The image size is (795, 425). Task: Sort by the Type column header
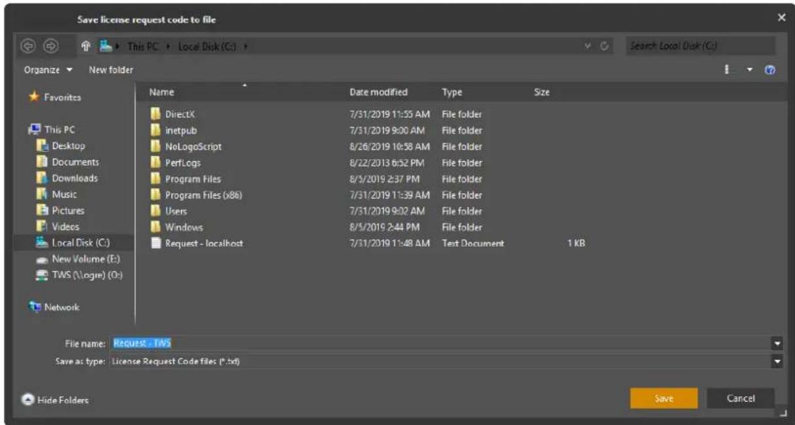(x=451, y=92)
